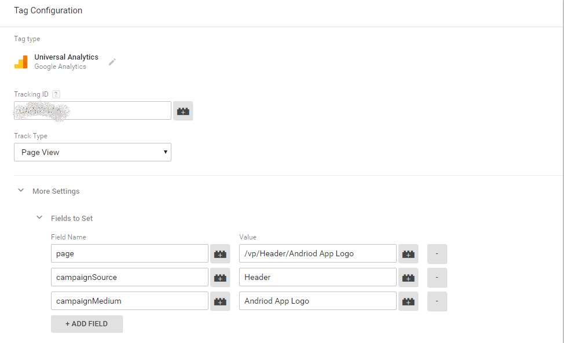Click the + ADD FIELD button
The height and width of the screenshot is (343, 564).
tap(87, 324)
